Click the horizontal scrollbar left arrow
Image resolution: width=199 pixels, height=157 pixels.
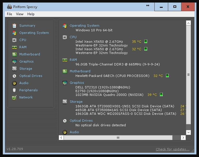61,138
